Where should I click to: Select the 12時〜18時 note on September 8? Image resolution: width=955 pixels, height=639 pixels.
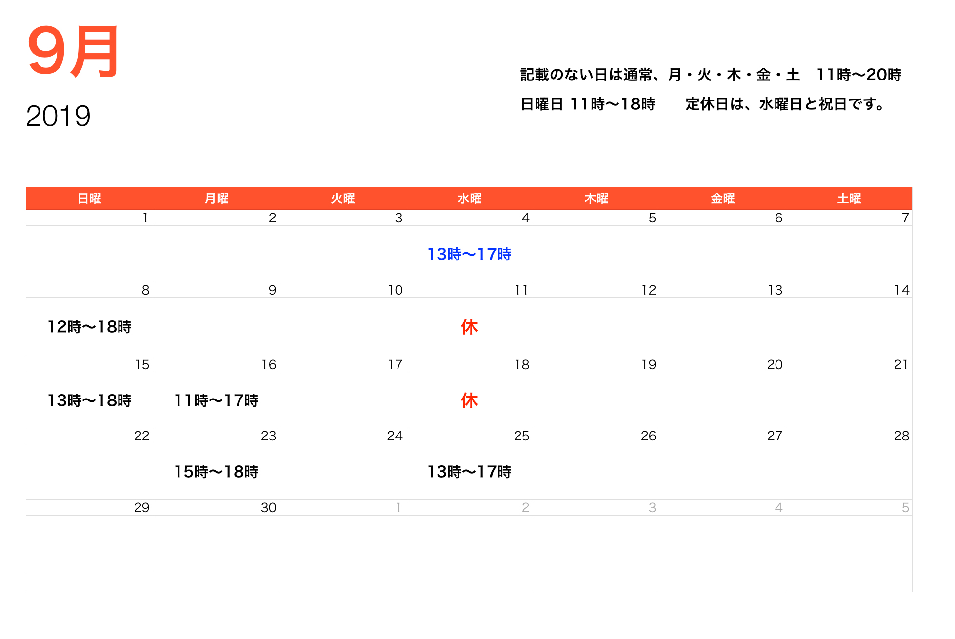coord(90,327)
